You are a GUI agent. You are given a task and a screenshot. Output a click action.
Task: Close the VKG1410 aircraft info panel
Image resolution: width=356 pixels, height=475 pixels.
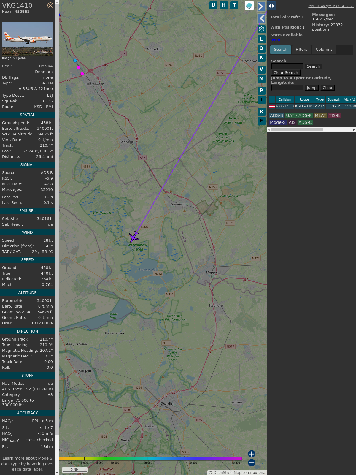coord(50,5)
